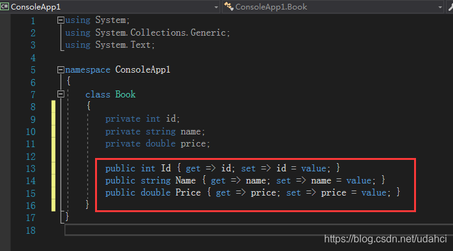
Task: Click 'value' keyword on line 14
Action: (x=359, y=180)
